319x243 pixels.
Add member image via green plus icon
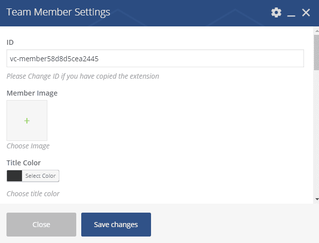tap(27, 121)
